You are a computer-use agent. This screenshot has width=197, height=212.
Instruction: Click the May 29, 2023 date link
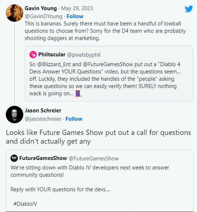[x=77, y=8]
